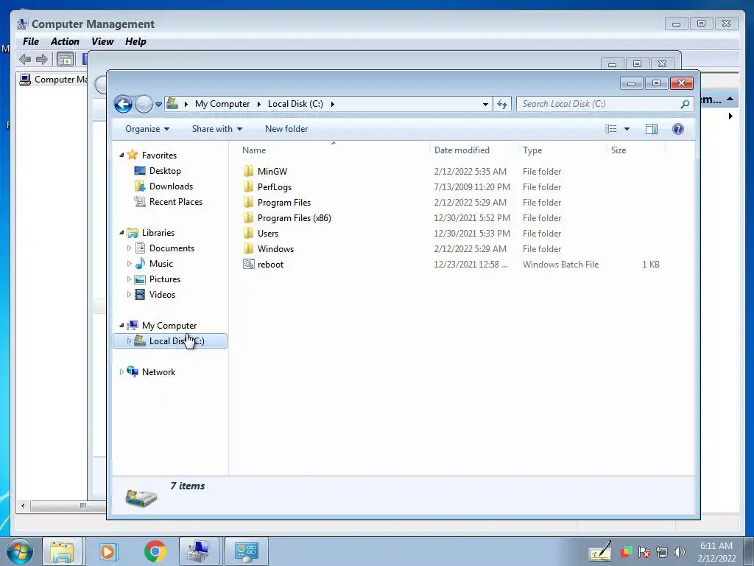Select Local Disk (C:) in the address breadcrumb

295,104
